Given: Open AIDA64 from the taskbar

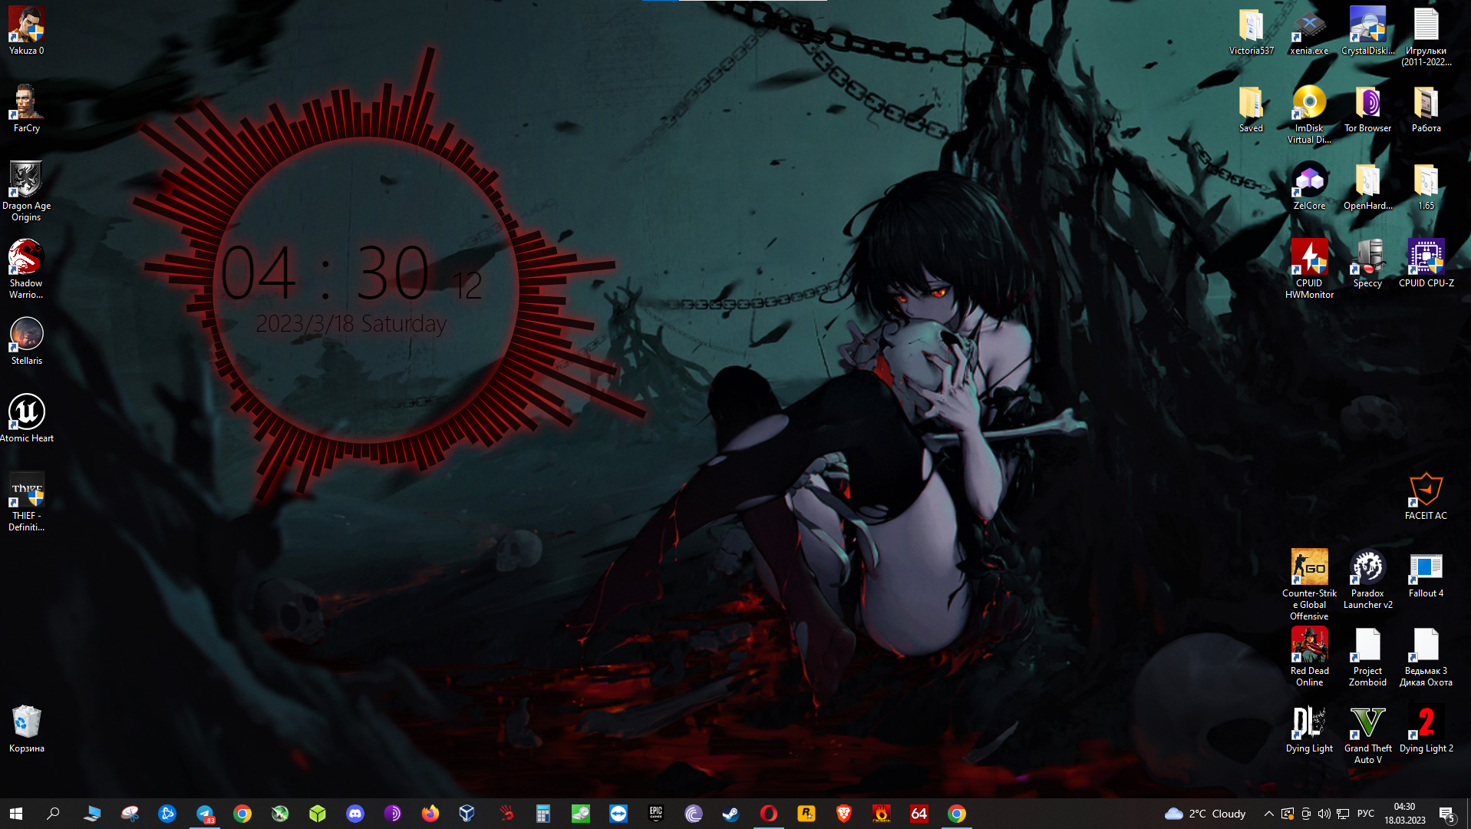Looking at the screenshot, I should [919, 814].
